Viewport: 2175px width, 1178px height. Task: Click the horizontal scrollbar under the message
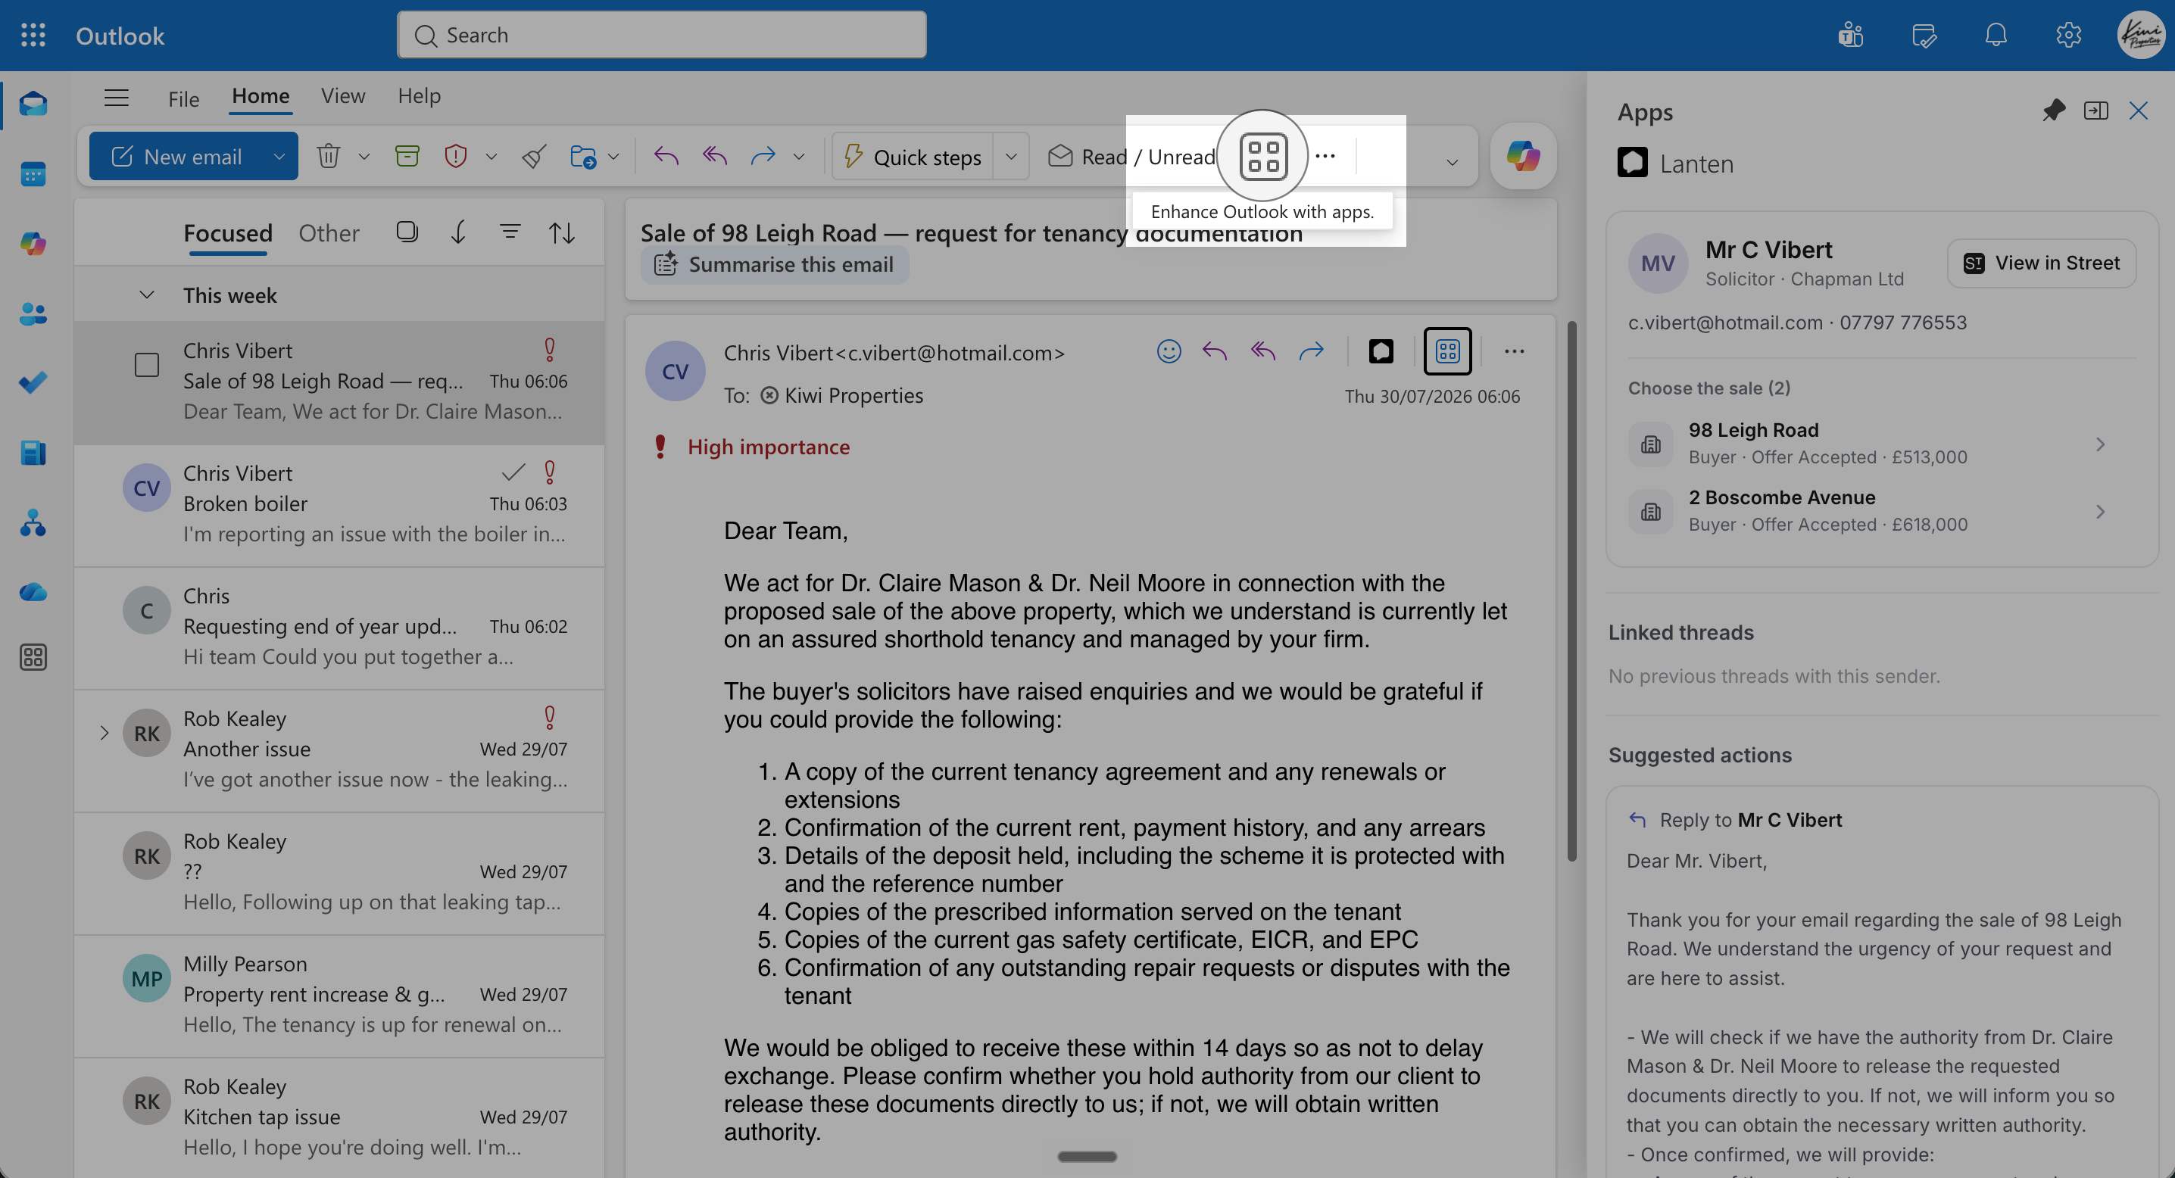coord(1087,1157)
